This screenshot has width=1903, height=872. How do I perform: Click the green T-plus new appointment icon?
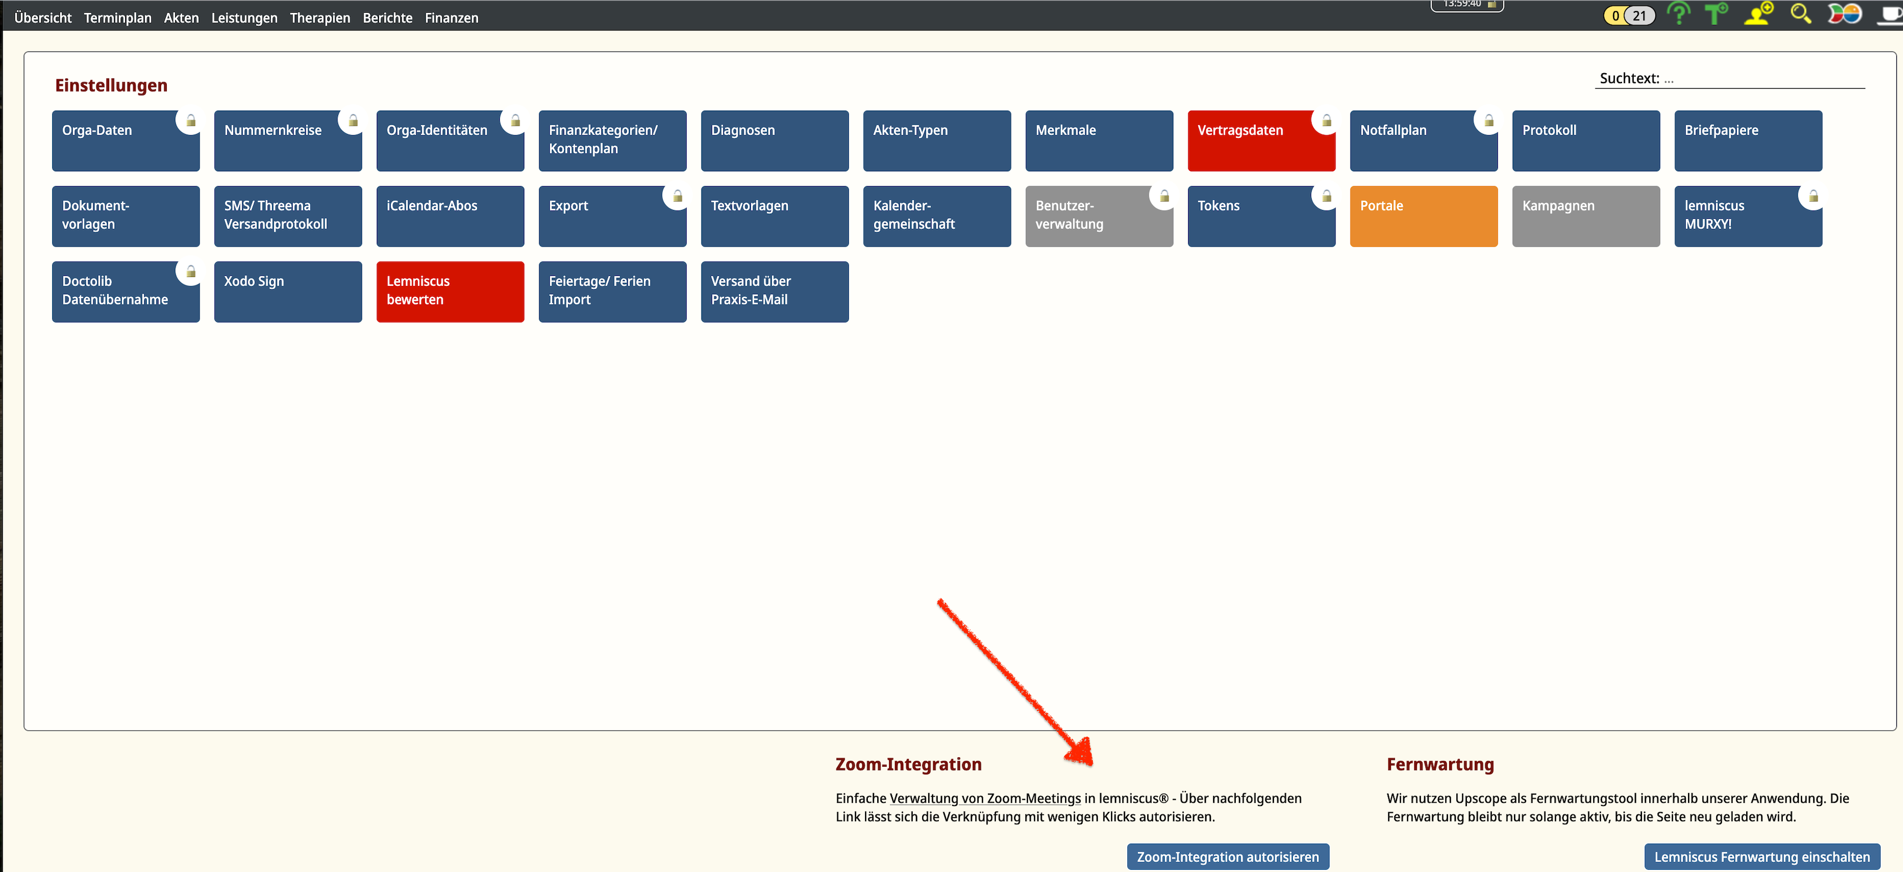1715,13
